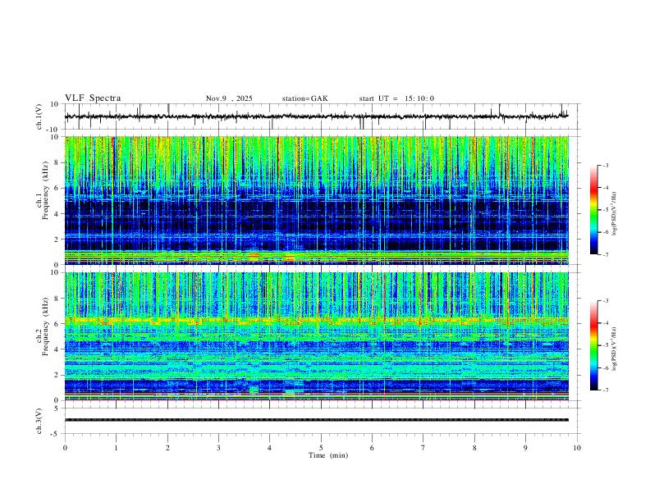Screen dimensions: 650x502
Task: Click the date 'Nov.9 , 2025'
Action: tap(229, 98)
